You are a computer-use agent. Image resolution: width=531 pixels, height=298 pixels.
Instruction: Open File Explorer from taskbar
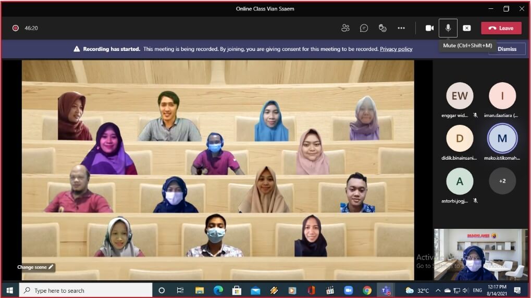[200, 290]
